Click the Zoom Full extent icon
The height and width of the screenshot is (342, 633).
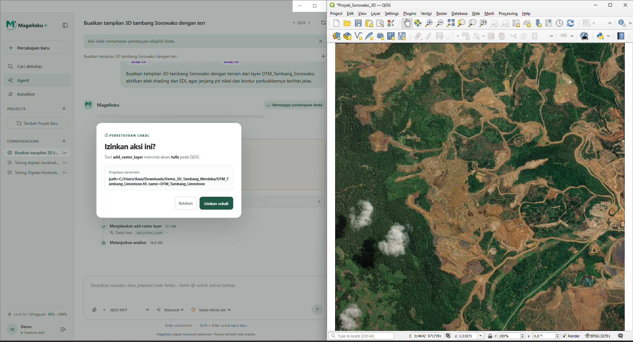click(451, 23)
